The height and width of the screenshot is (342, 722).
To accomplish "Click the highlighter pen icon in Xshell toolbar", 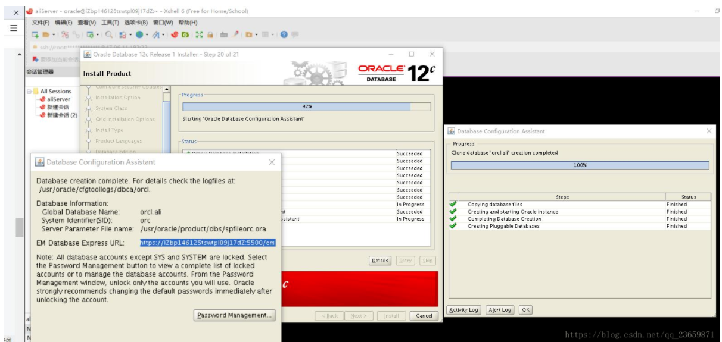I will 235,34.
